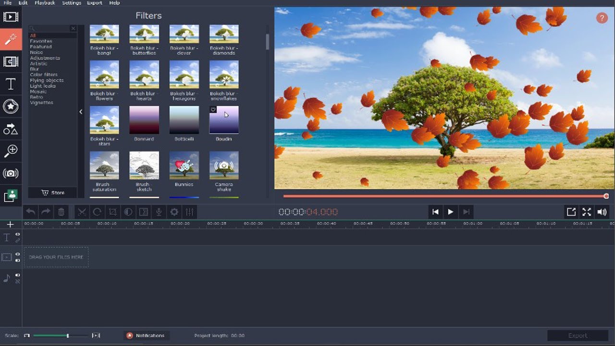This screenshot has height=346, width=615.
Task: Play the preview video
Action: pyautogui.click(x=450, y=212)
